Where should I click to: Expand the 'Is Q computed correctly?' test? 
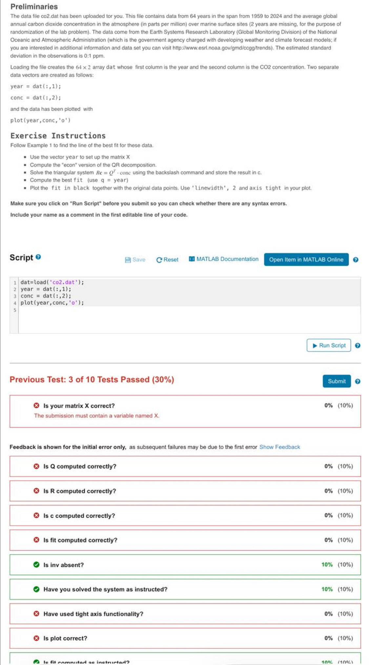click(x=80, y=467)
